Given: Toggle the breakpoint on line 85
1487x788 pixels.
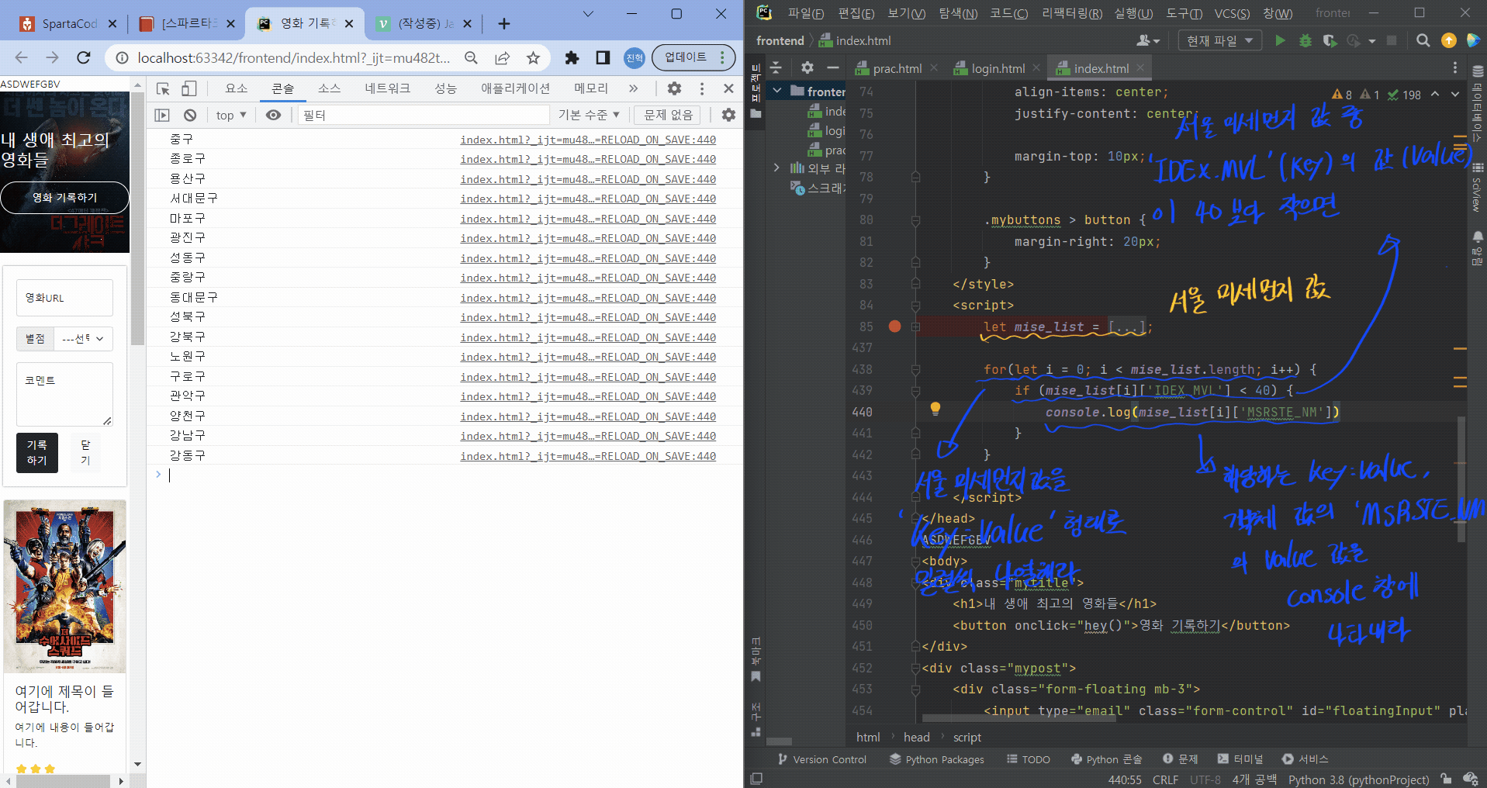Looking at the screenshot, I should tap(894, 327).
